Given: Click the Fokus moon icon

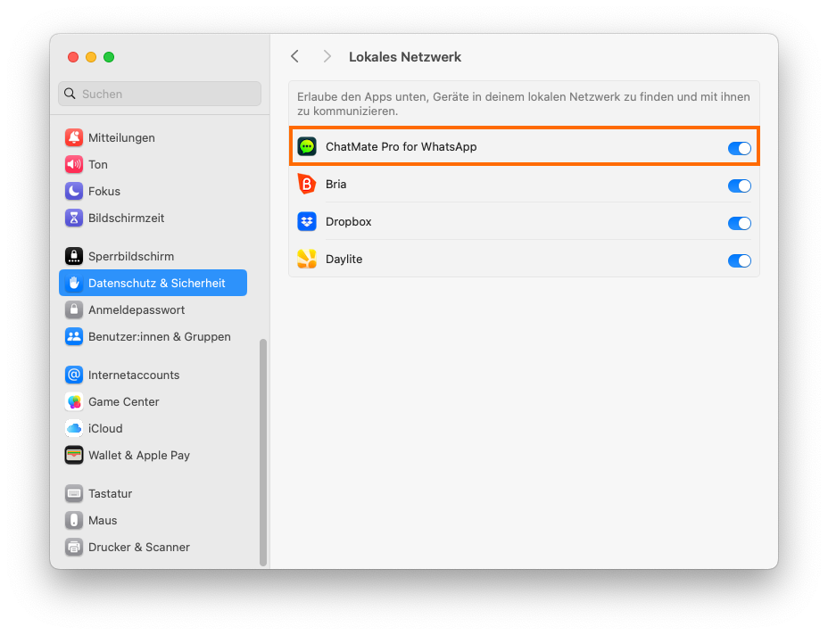Looking at the screenshot, I should [x=74, y=191].
